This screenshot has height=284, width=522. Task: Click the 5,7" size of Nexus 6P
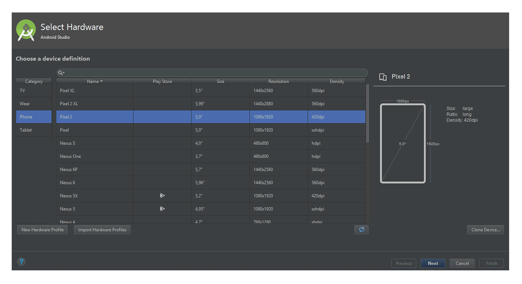(220, 170)
